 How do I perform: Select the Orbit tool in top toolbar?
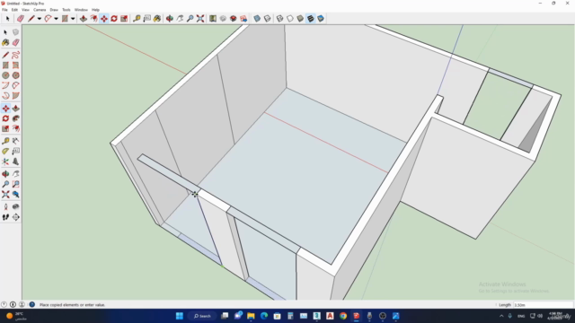coord(170,18)
